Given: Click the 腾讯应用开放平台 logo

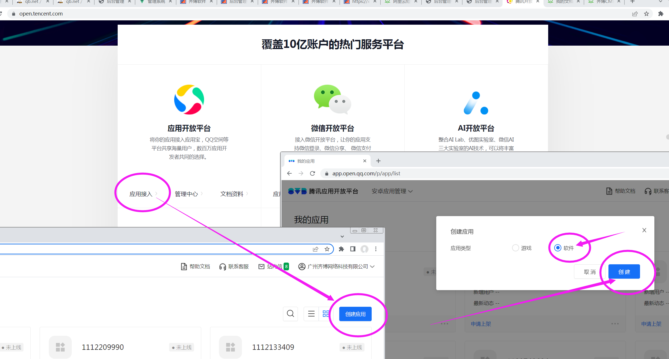Looking at the screenshot, I should tap(323, 191).
